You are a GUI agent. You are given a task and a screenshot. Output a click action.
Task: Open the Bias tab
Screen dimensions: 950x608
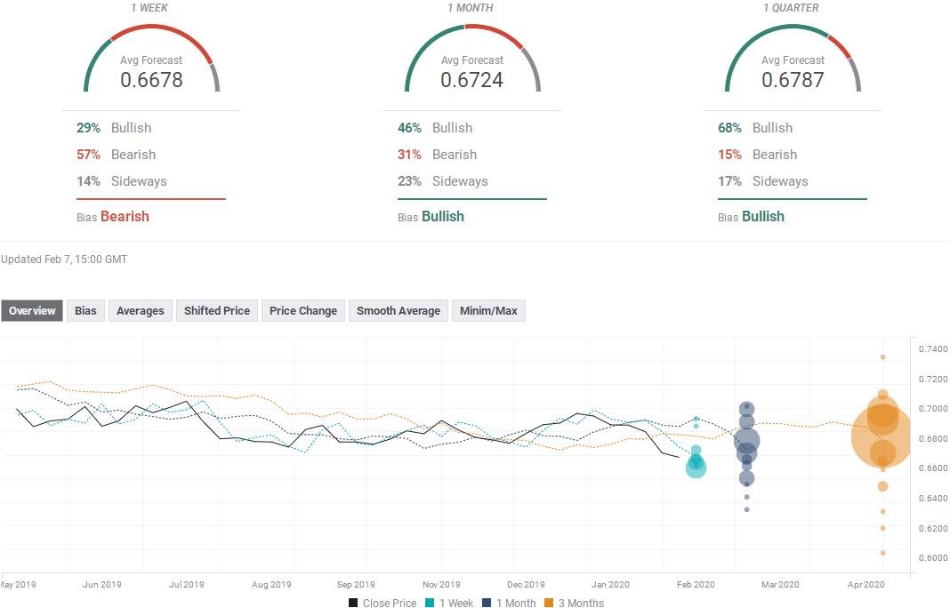point(85,310)
